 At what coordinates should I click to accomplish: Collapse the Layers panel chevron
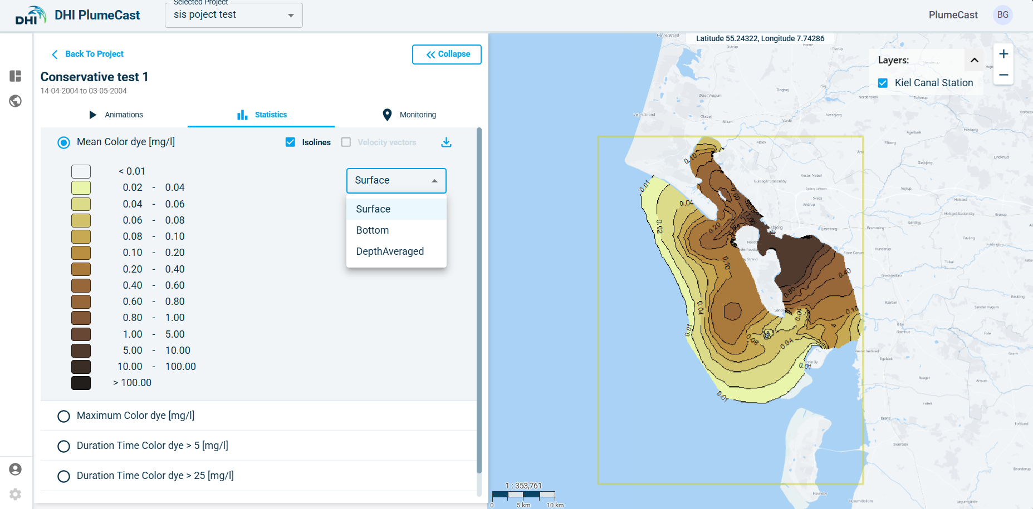click(x=975, y=60)
